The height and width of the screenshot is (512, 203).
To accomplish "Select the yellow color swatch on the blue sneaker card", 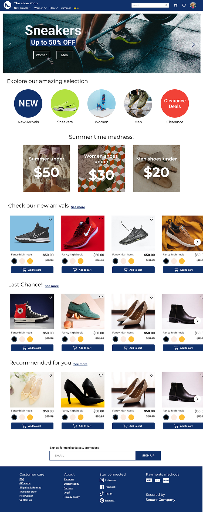I will coord(30,261).
